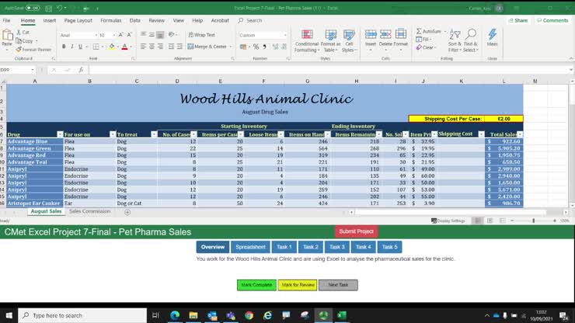This screenshot has width=575, height=323.
Task: Open Find & Select magnifier
Action: (x=470, y=40)
